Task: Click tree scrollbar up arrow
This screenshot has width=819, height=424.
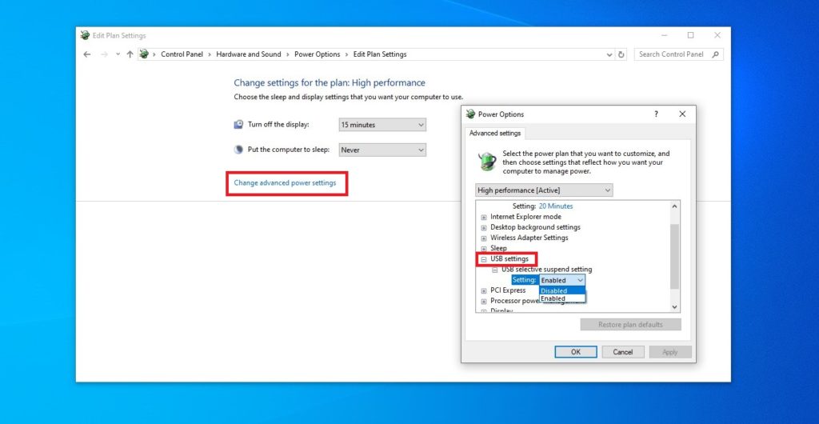Action: coord(674,206)
